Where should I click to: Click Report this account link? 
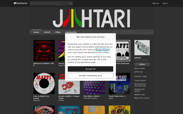[x=142, y=98]
